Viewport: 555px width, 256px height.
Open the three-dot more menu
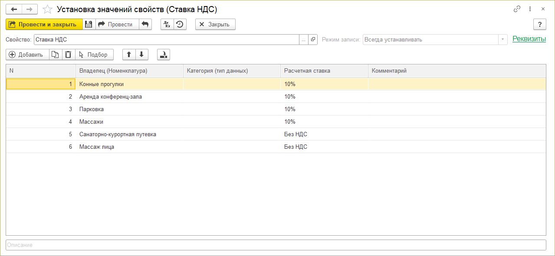tap(530, 9)
